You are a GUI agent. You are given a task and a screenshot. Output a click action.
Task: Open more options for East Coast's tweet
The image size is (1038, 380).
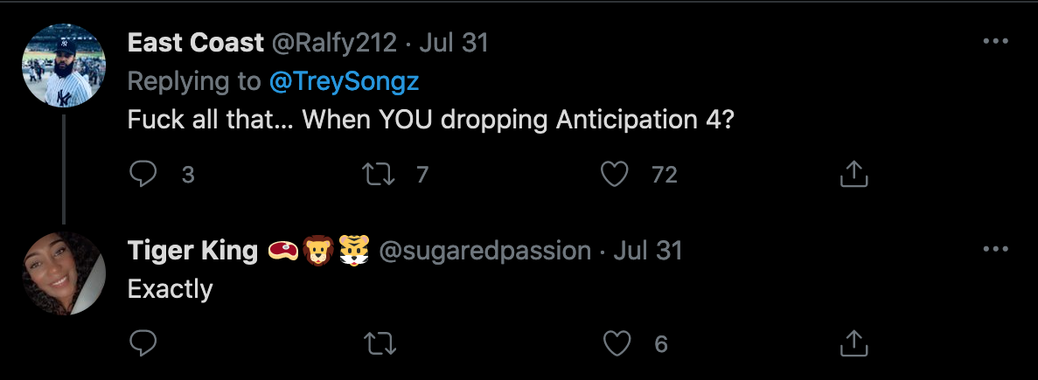point(996,41)
